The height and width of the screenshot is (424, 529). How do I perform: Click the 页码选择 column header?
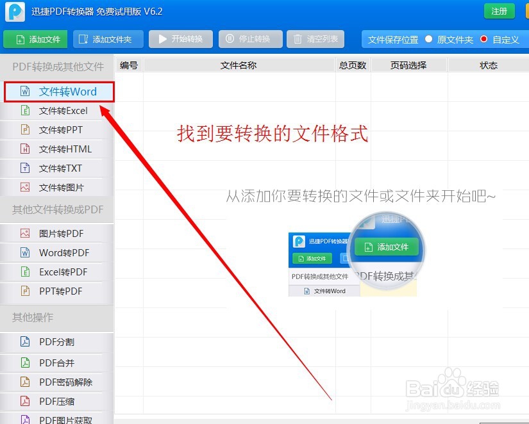409,65
